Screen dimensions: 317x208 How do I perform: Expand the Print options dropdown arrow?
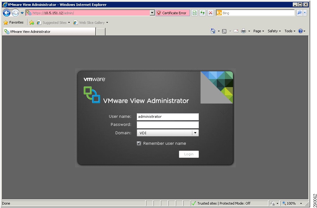click(249, 31)
